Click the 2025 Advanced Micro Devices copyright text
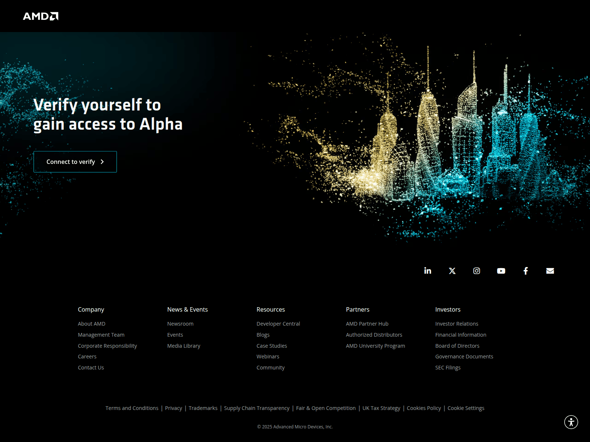This screenshot has width=590, height=442. pyautogui.click(x=295, y=427)
